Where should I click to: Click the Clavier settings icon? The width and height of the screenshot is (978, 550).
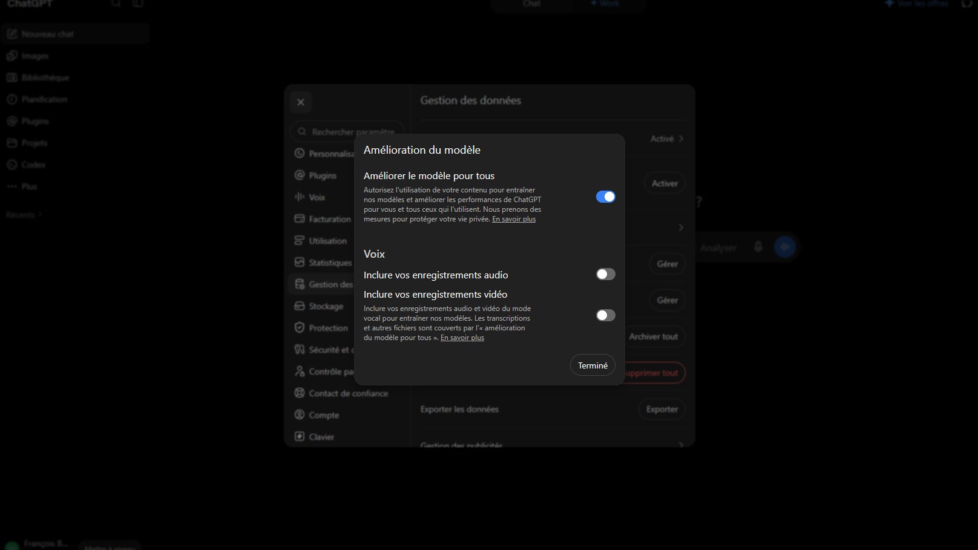click(300, 437)
